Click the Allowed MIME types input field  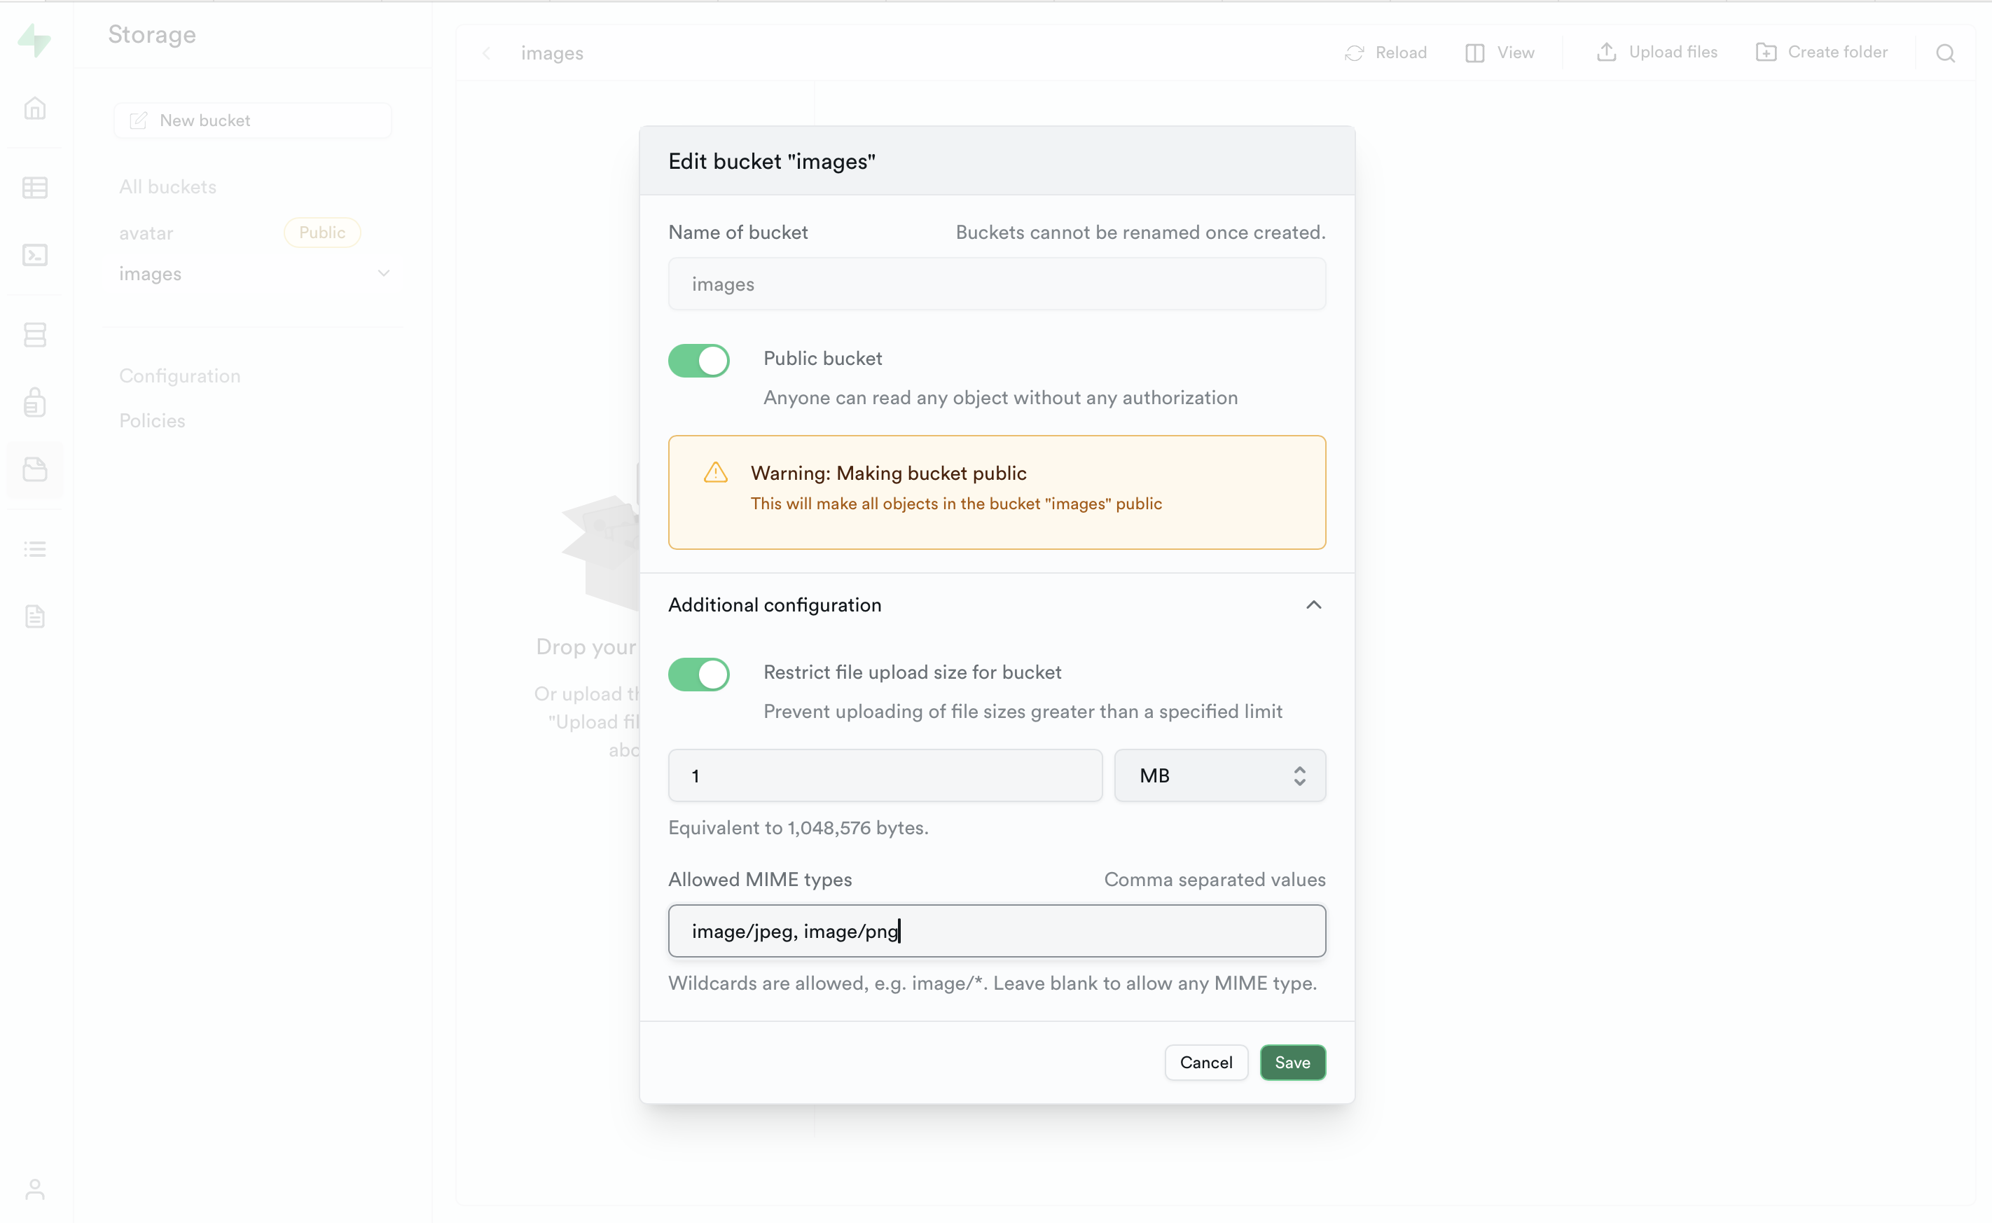pos(997,931)
